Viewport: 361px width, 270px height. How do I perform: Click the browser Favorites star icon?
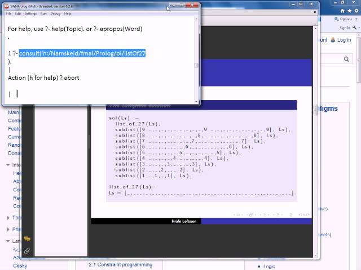click(350, 11)
